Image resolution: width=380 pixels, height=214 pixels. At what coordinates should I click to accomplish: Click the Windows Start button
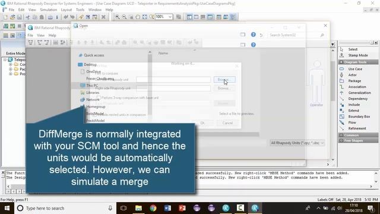[7, 208]
